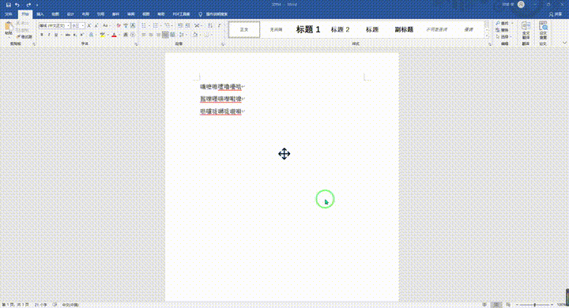Switch to the 设计 (Design) ribbon tab

pyautogui.click(x=70, y=14)
